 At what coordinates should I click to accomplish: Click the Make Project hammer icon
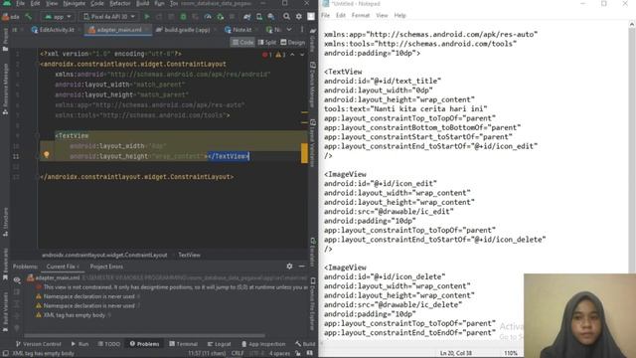pyautogui.click(x=29, y=17)
